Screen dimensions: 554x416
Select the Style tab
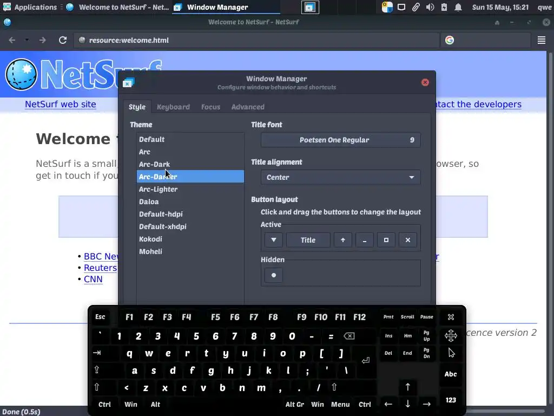click(x=137, y=107)
